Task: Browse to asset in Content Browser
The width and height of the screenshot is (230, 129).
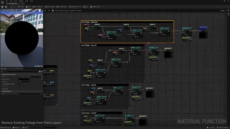Action: (6, 7)
